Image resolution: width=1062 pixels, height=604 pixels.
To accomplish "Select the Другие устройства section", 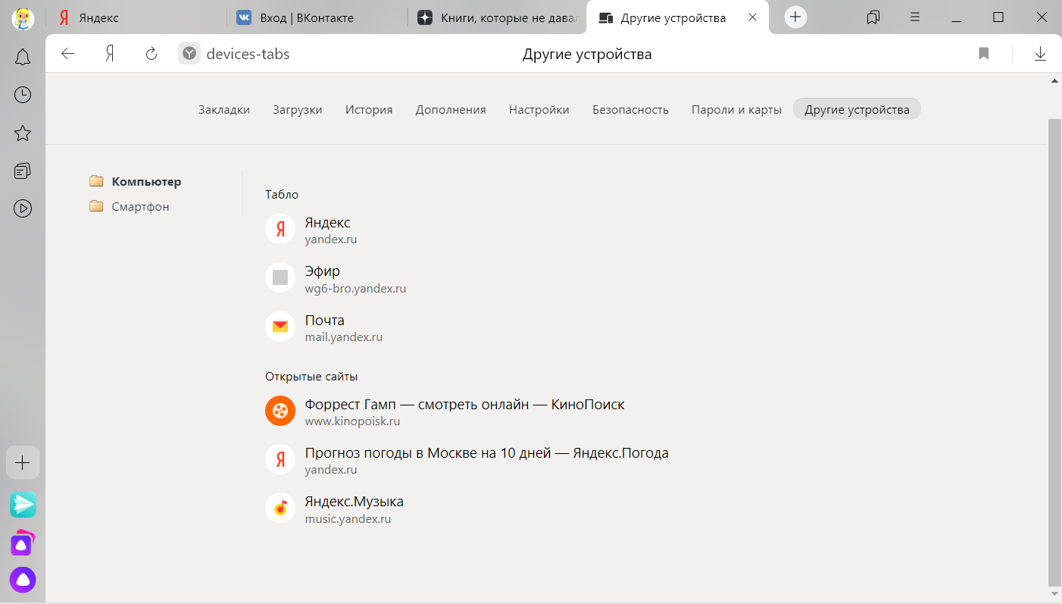I will point(857,109).
